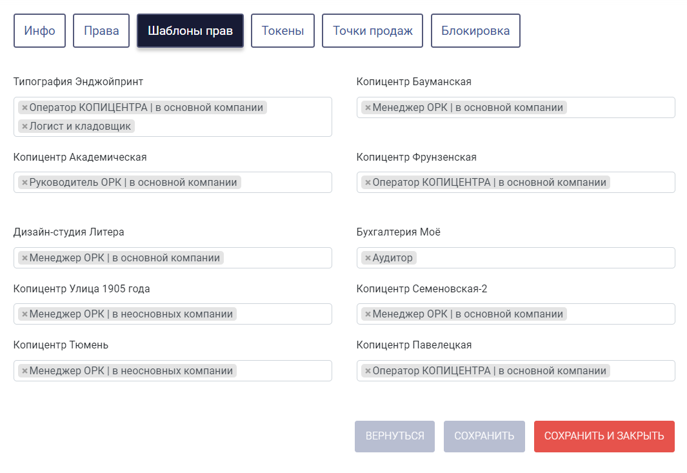The width and height of the screenshot is (687, 473).
Task: Select the Шаблоны прав tab
Action: coord(190,31)
